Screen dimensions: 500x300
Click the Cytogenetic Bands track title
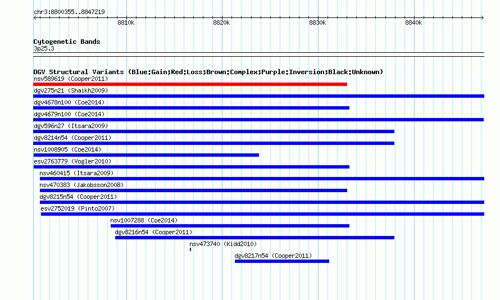point(67,42)
